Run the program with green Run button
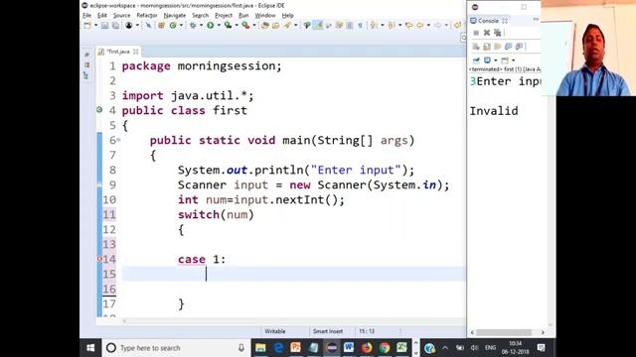 click(x=210, y=26)
